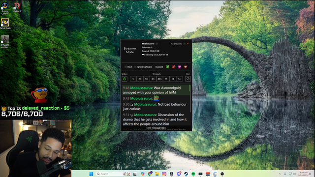Open Spotify from taskbar
The image size is (315, 177).
point(193,174)
